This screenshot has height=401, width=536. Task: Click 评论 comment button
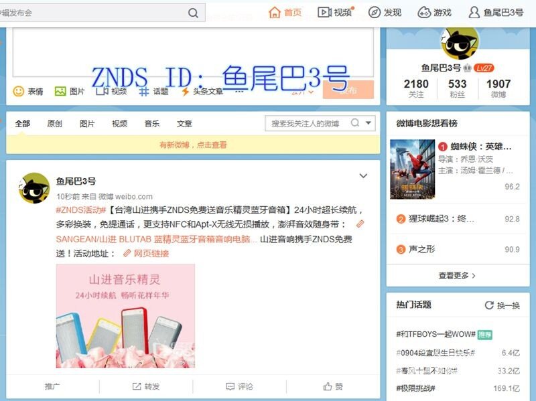pos(240,386)
